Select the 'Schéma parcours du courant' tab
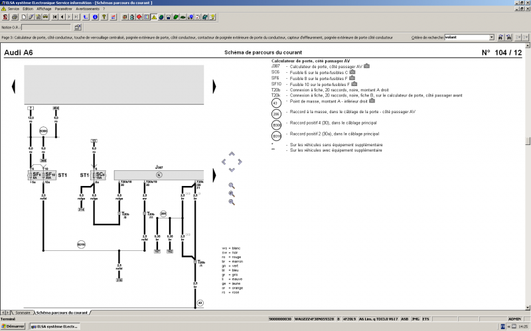This screenshot has width=531, height=331. [x=62, y=312]
